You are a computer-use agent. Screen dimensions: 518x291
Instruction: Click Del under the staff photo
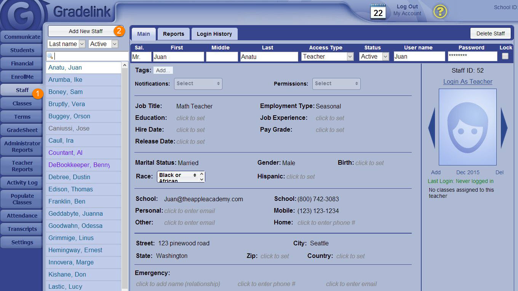499,172
